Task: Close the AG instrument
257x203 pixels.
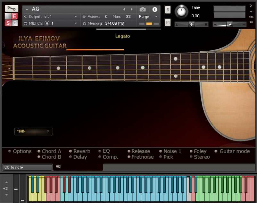Action: [x=251, y=6]
